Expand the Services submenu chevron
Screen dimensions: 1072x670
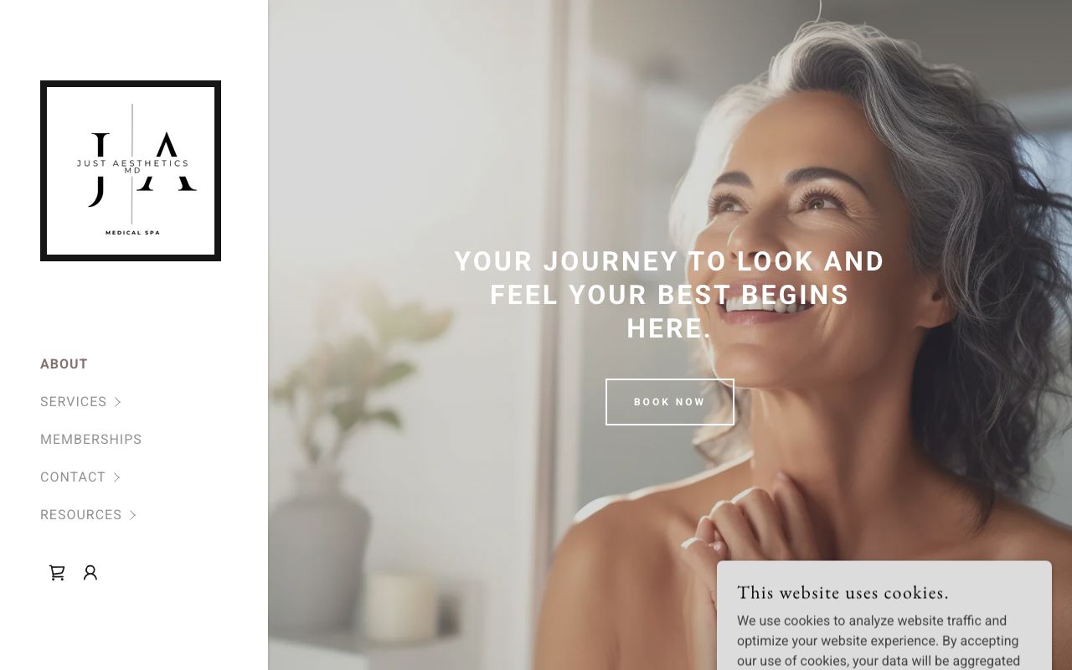tap(118, 402)
